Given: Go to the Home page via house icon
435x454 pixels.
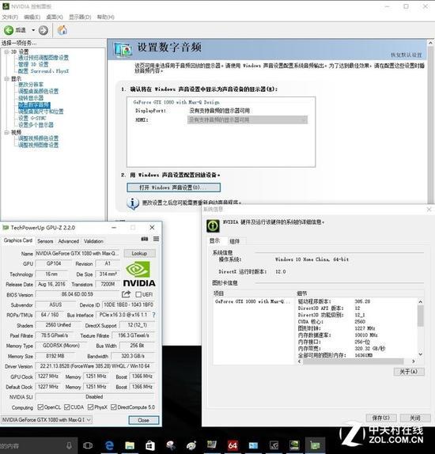Looking at the screenshot, I should [x=62, y=30].
